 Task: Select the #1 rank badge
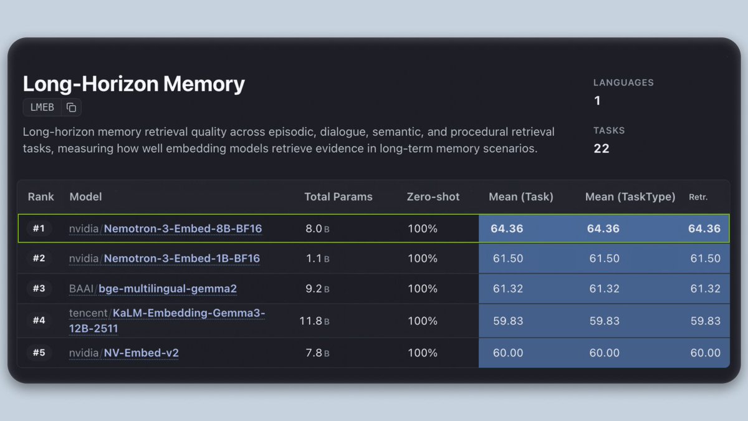39,229
